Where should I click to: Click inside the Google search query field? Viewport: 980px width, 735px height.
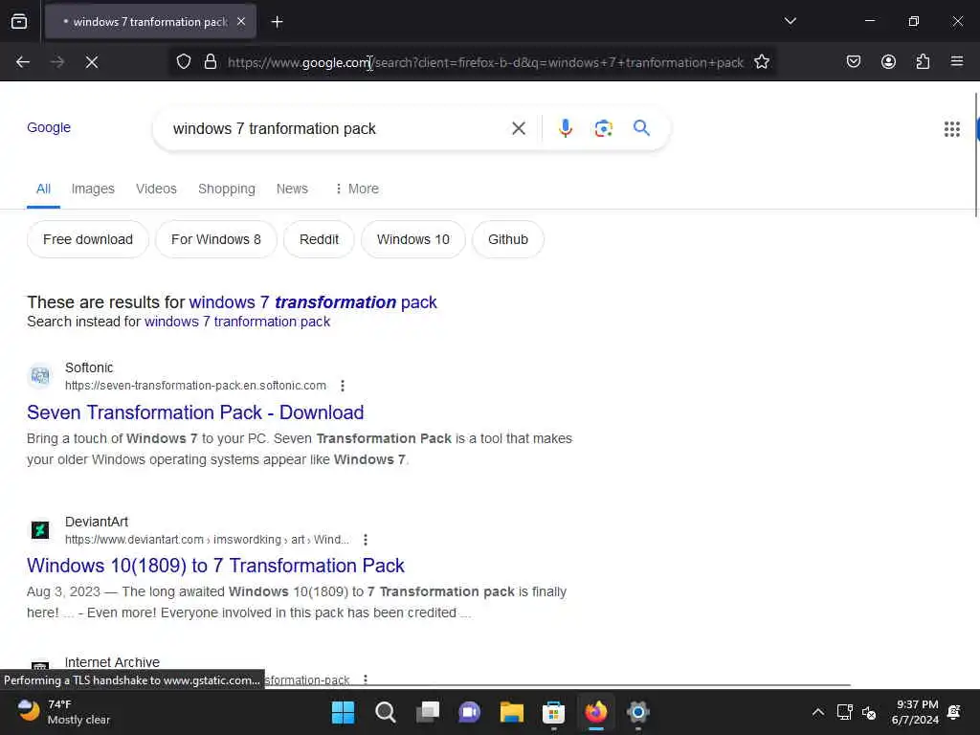pyautogui.click(x=338, y=129)
